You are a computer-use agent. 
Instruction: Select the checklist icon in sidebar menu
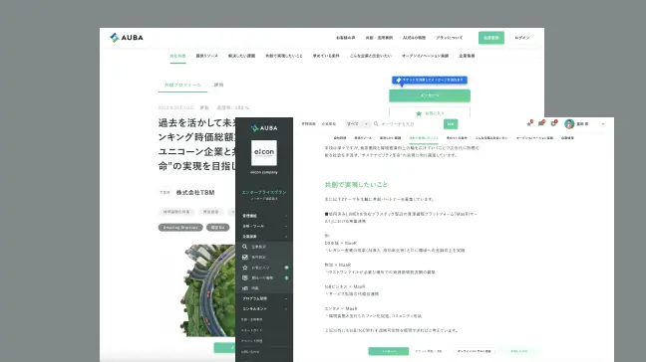244,257
